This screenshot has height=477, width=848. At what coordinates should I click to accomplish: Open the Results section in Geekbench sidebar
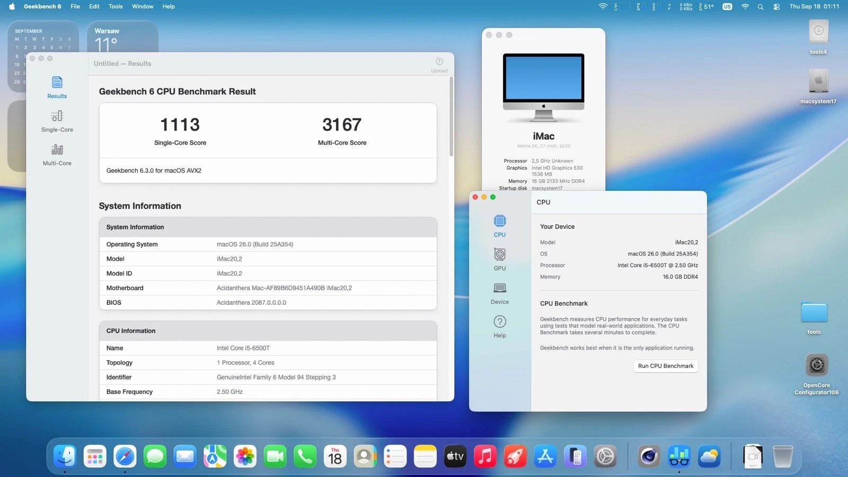coord(57,87)
